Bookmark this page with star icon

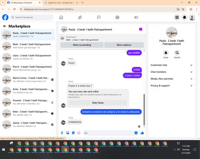click(x=183, y=9)
